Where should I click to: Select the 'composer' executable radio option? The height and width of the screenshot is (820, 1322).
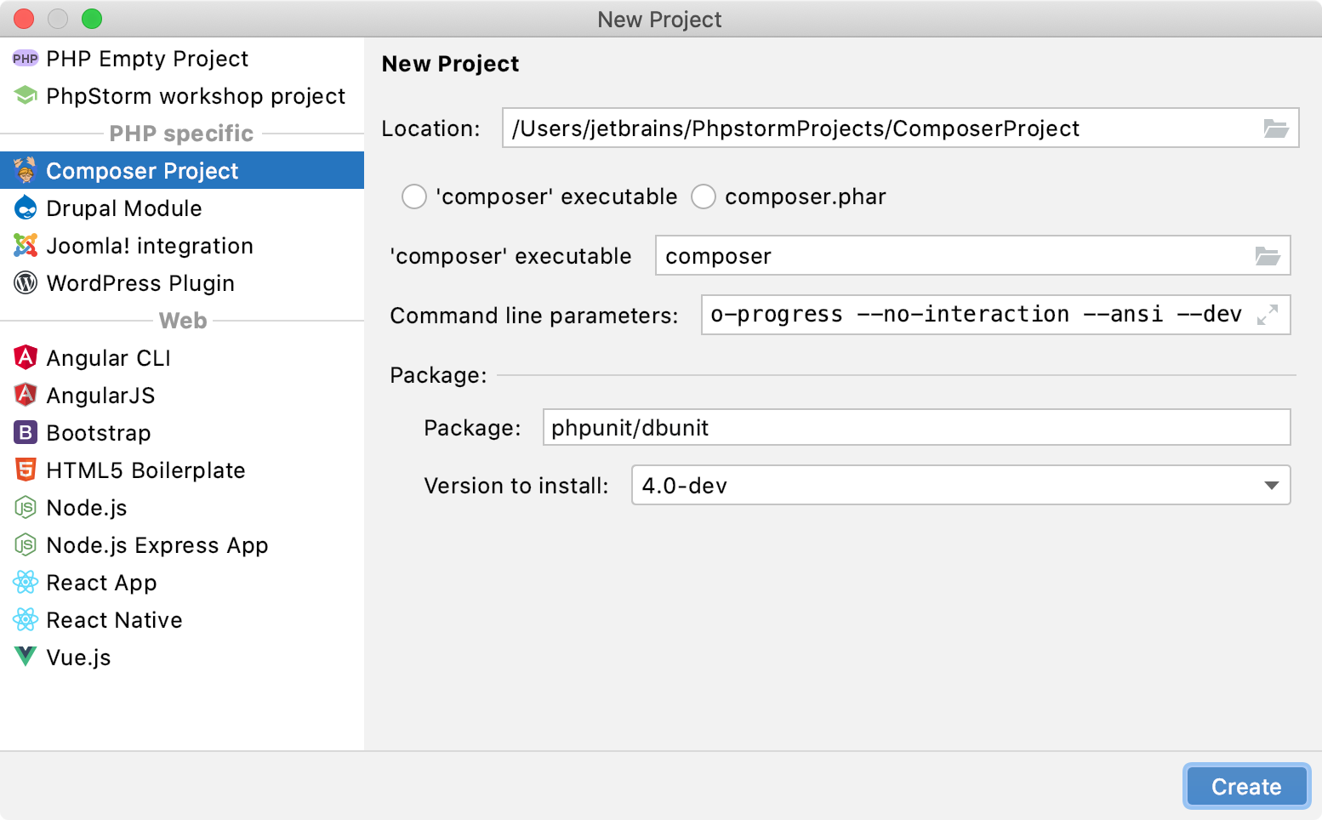tap(413, 196)
